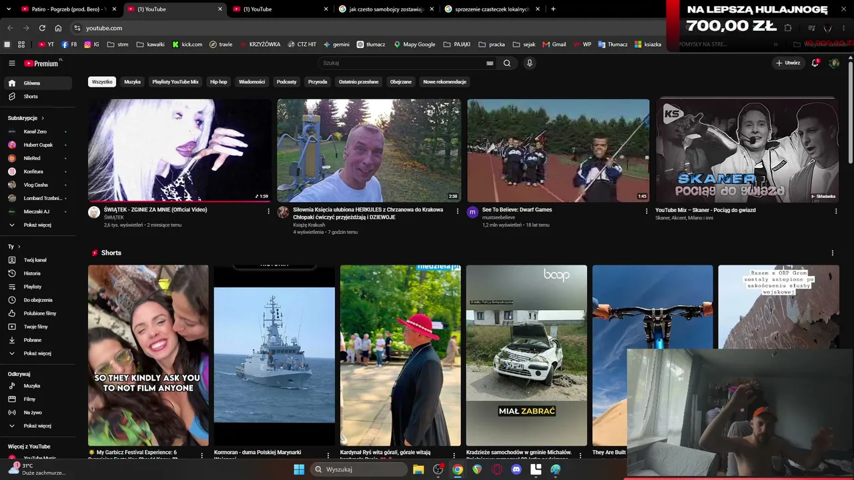Close the Patiro - Pogrzeb browser tab

[115, 9]
